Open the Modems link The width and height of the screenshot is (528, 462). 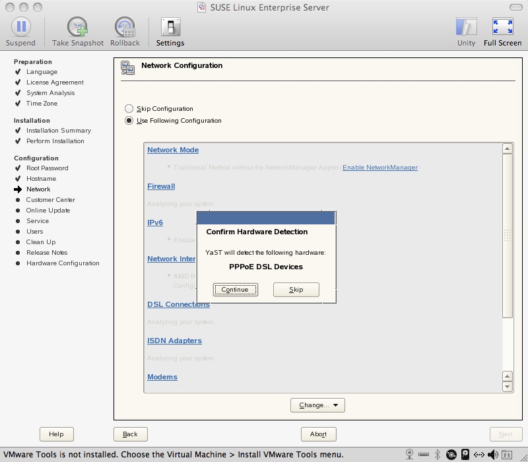click(x=162, y=377)
